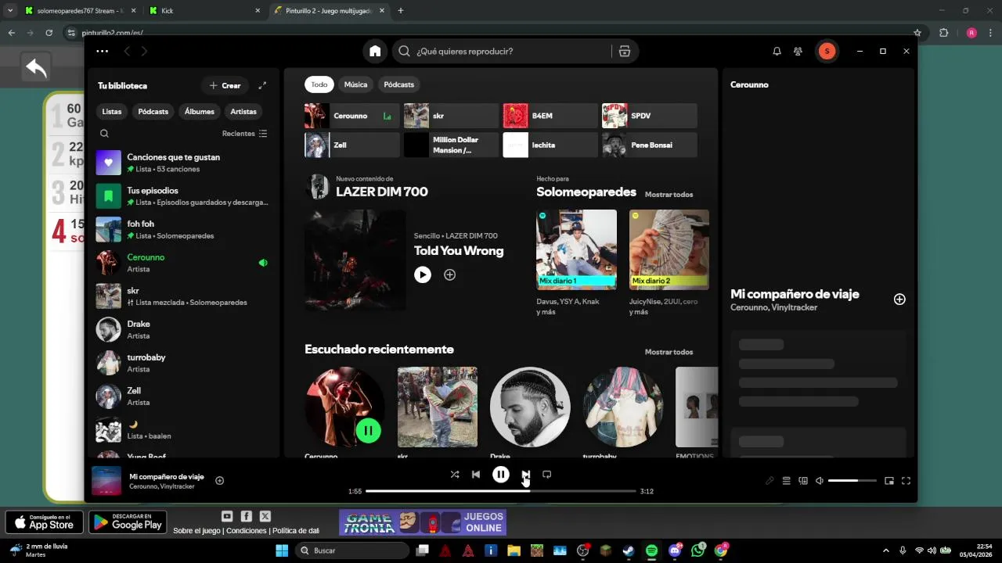
Task: Pause Cerounno on the recently played card
Action: (368, 430)
